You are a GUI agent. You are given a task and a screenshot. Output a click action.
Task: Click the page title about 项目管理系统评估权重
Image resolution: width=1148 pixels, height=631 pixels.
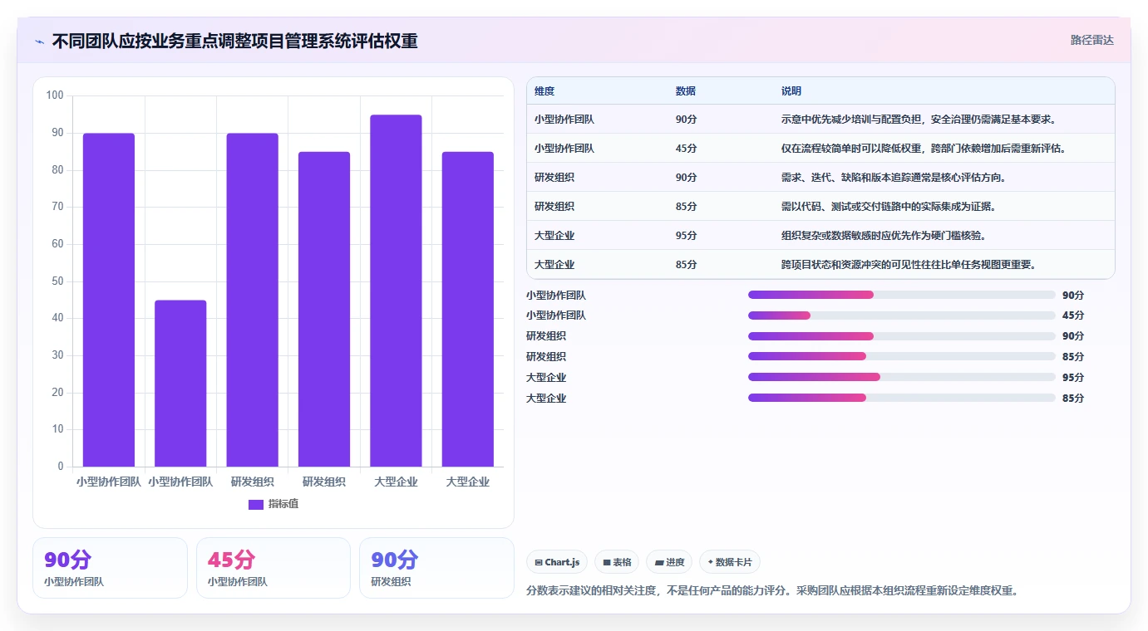234,41
